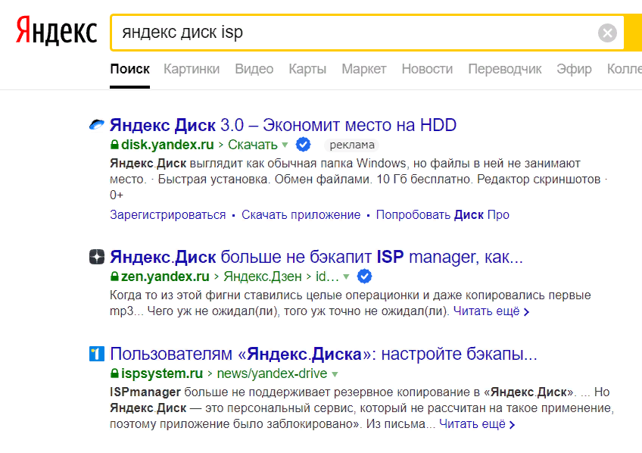Image resolution: width=642 pixels, height=453 pixels.
Task: Open 'Пользователям «Яндекс.Диска»: настройте бэкапы' result
Action: [x=323, y=354]
